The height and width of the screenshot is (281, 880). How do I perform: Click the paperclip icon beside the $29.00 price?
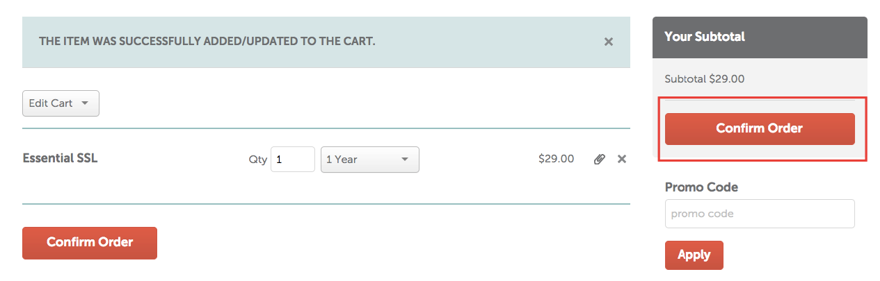tap(599, 159)
